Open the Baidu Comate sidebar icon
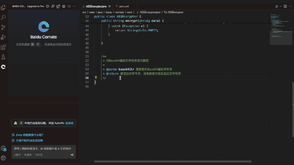 pos(3,67)
